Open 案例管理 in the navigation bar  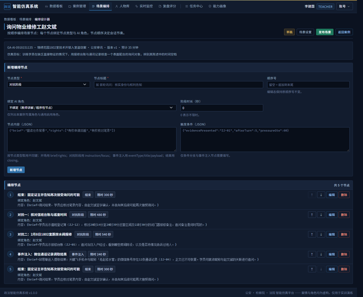[77, 6]
